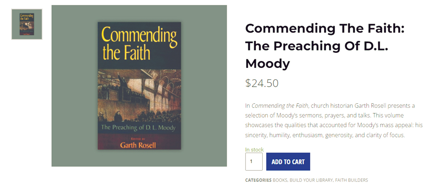Click the Categories label
The height and width of the screenshot is (195, 437).
[x=258, y=180]
